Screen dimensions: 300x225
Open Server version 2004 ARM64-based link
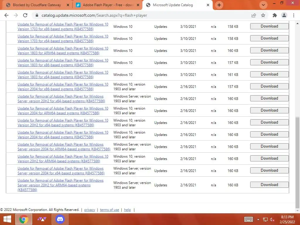click(64, 147)
